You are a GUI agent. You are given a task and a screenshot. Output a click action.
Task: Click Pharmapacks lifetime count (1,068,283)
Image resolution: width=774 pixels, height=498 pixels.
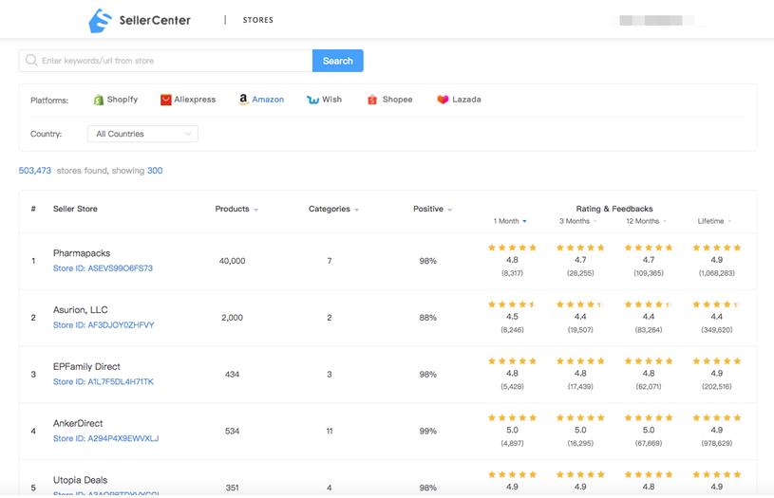(717, 272)
